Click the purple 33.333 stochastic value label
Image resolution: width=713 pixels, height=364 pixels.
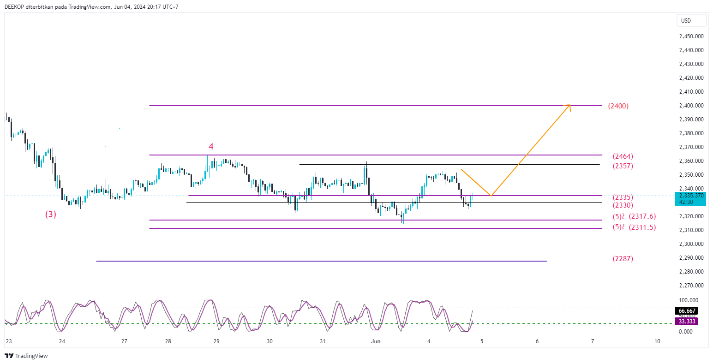click(687, 321)
